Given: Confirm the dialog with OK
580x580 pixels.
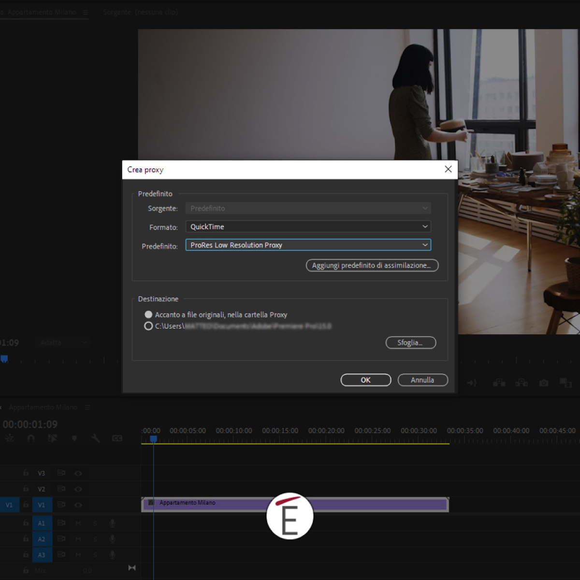Looking at the screenshot, I should click(366, 380).
